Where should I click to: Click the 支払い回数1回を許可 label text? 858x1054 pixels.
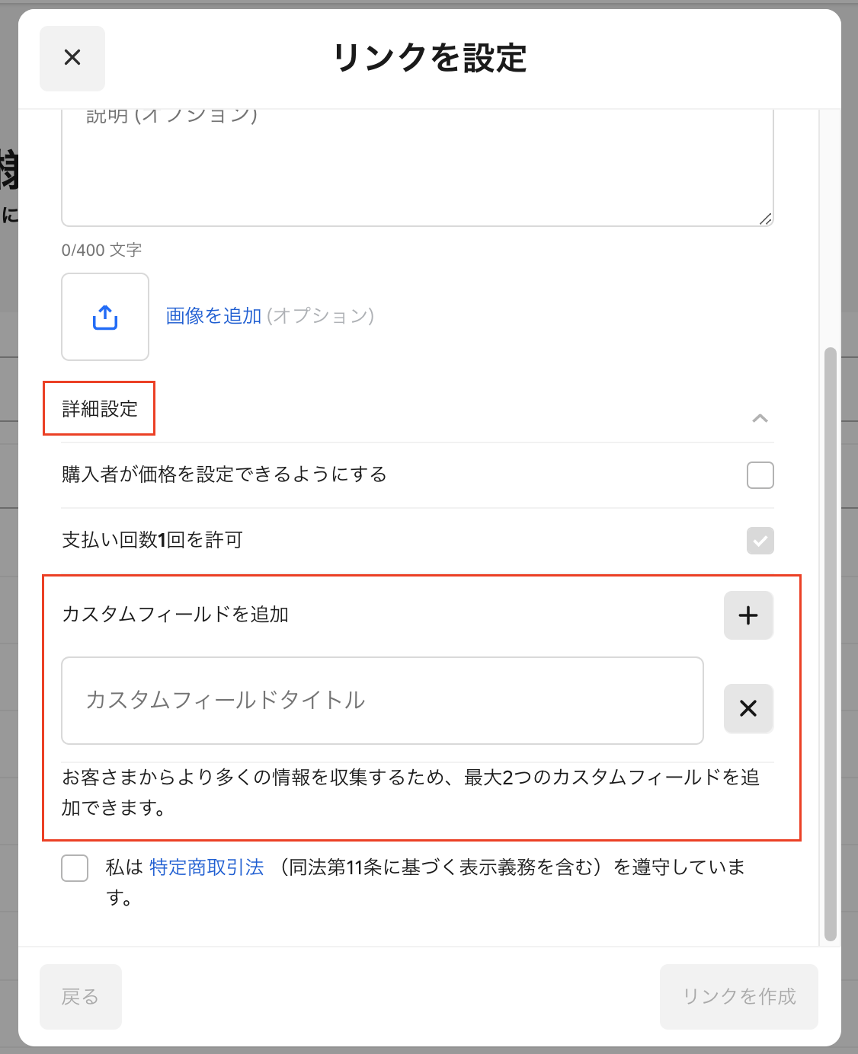pyautogui.click(x=152, y=541)
